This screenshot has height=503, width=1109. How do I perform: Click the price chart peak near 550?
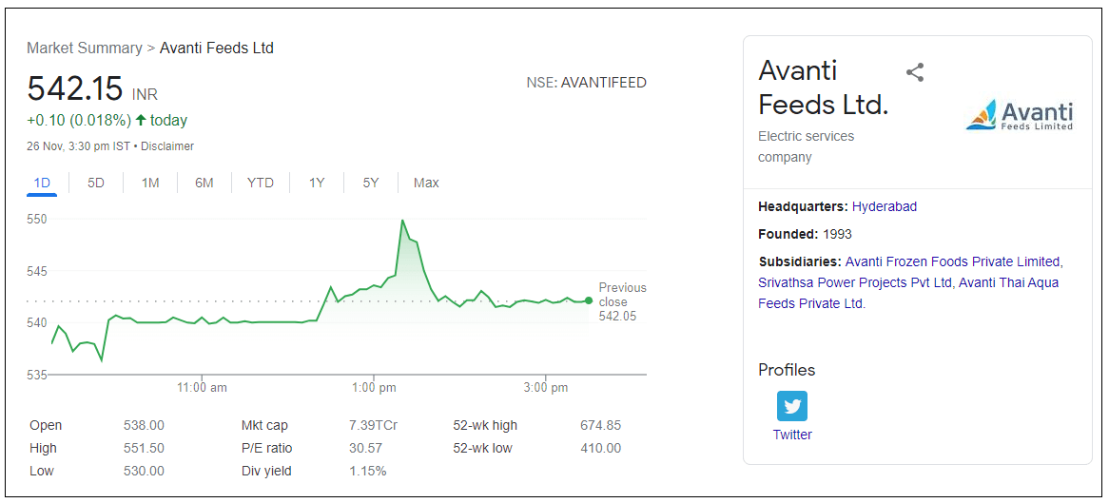[x=402, y=220]
